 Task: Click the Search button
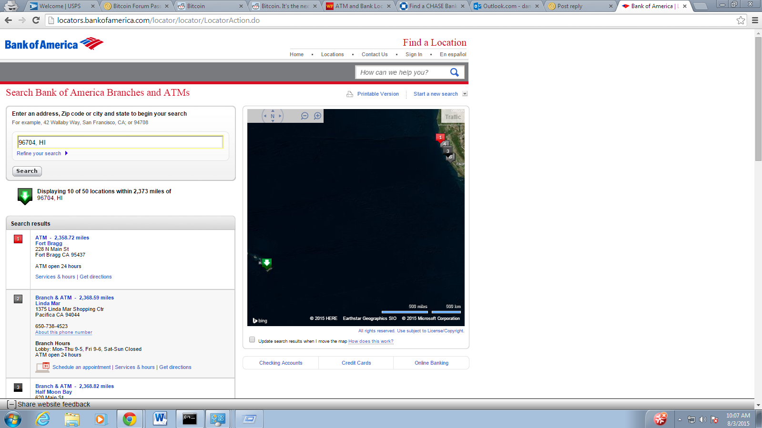point(27,171)
